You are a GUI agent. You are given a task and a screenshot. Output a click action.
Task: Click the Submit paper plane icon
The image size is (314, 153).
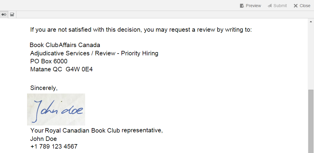coord(270,6)
